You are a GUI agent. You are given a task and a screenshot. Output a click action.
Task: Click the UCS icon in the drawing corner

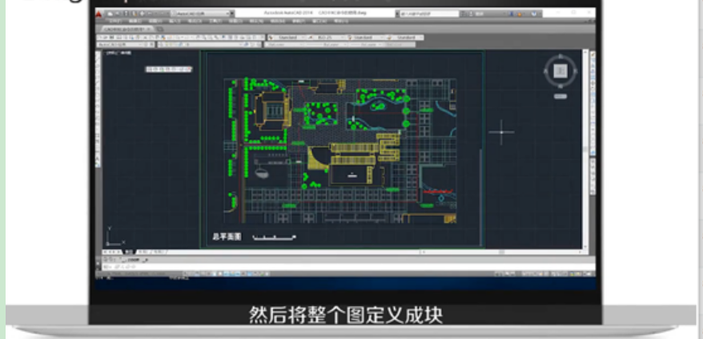tap(114, 236)
